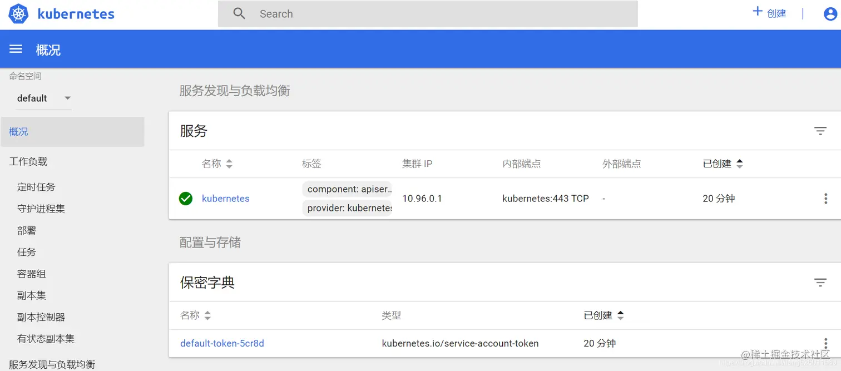Open 有状态副本集 in the sidebar
841x371 pixels.
coord(46,339)
